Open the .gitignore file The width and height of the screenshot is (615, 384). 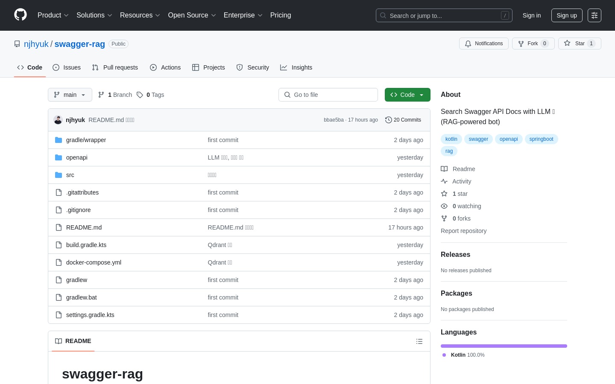[x=79, y=210]
